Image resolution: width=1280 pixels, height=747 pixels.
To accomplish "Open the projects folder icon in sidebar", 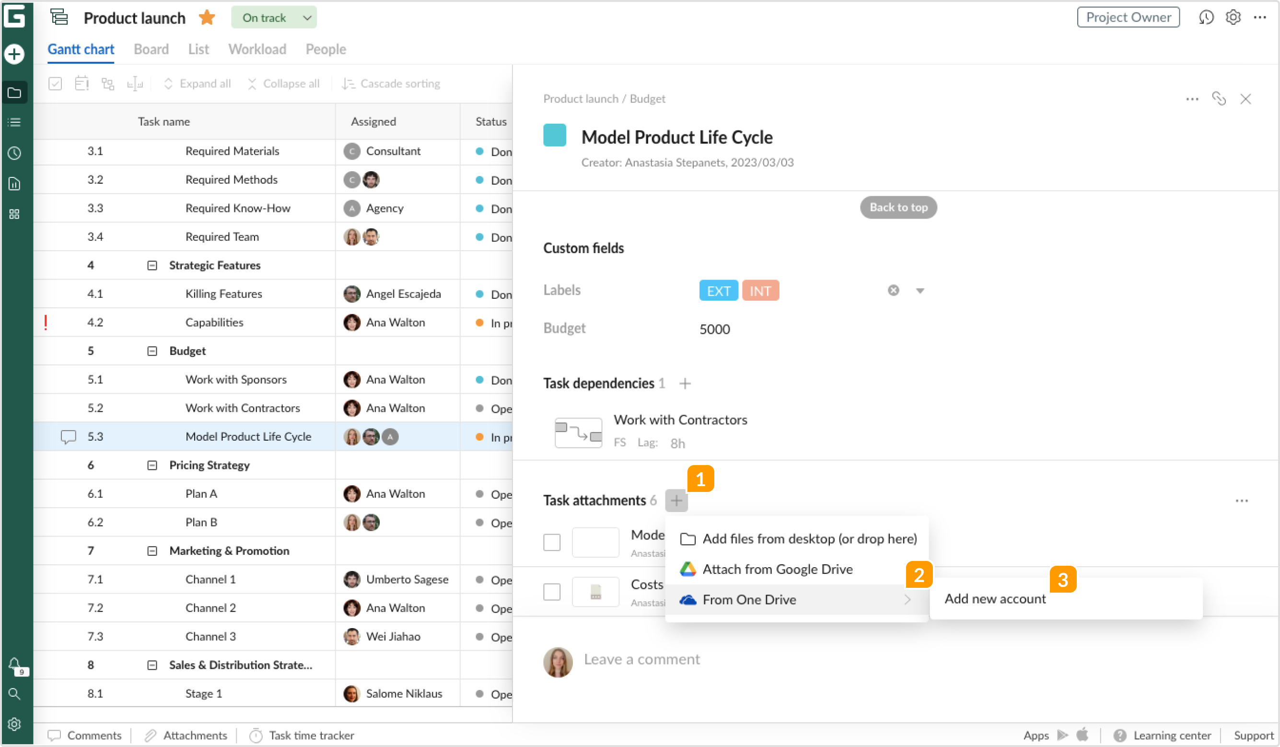I will pyautogui.click(x=14, y=93).
